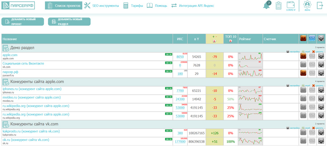Open the gear settings icon for парсер.рф
Screen dimensions: 327x147
[321, 73]
